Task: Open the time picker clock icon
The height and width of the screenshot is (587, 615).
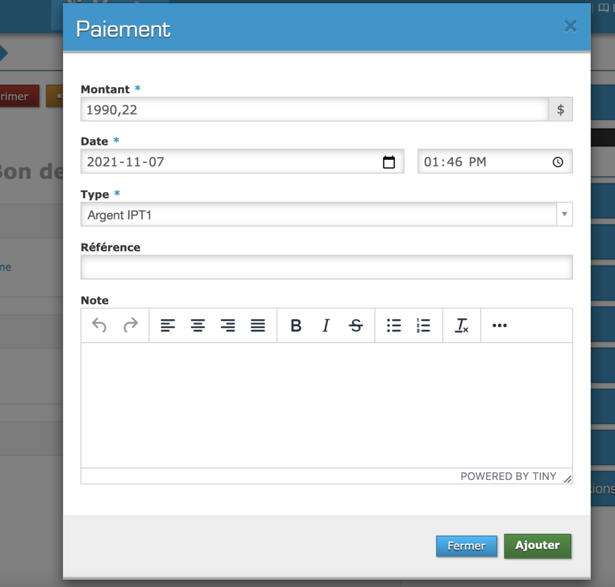Action: pos(558,162)
